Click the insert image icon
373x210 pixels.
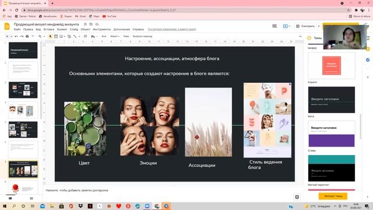click(x=61, y=36)
